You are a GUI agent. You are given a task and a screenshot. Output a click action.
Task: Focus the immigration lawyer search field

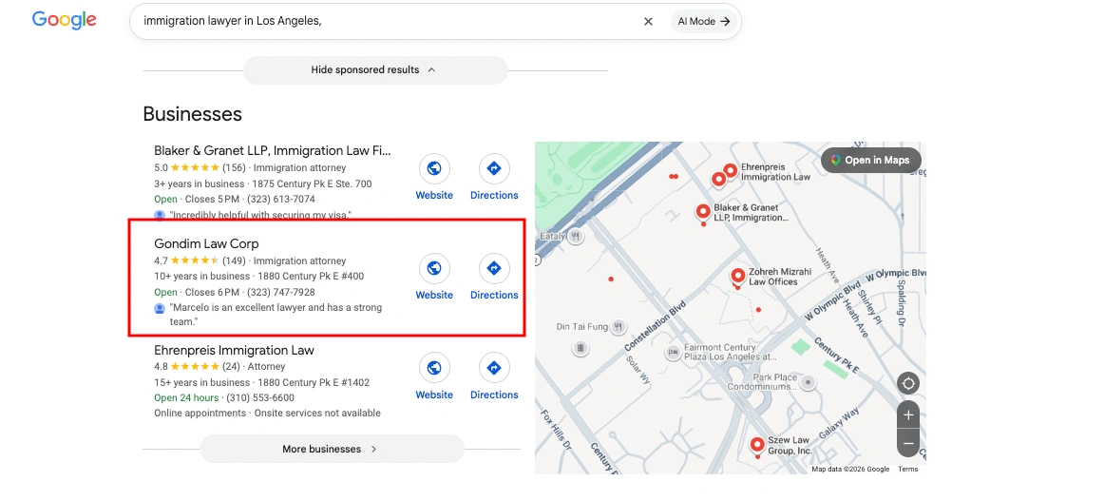pyautogui.click(x=388, y=21)
